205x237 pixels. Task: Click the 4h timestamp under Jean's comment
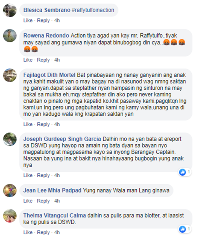pos(57,201)
